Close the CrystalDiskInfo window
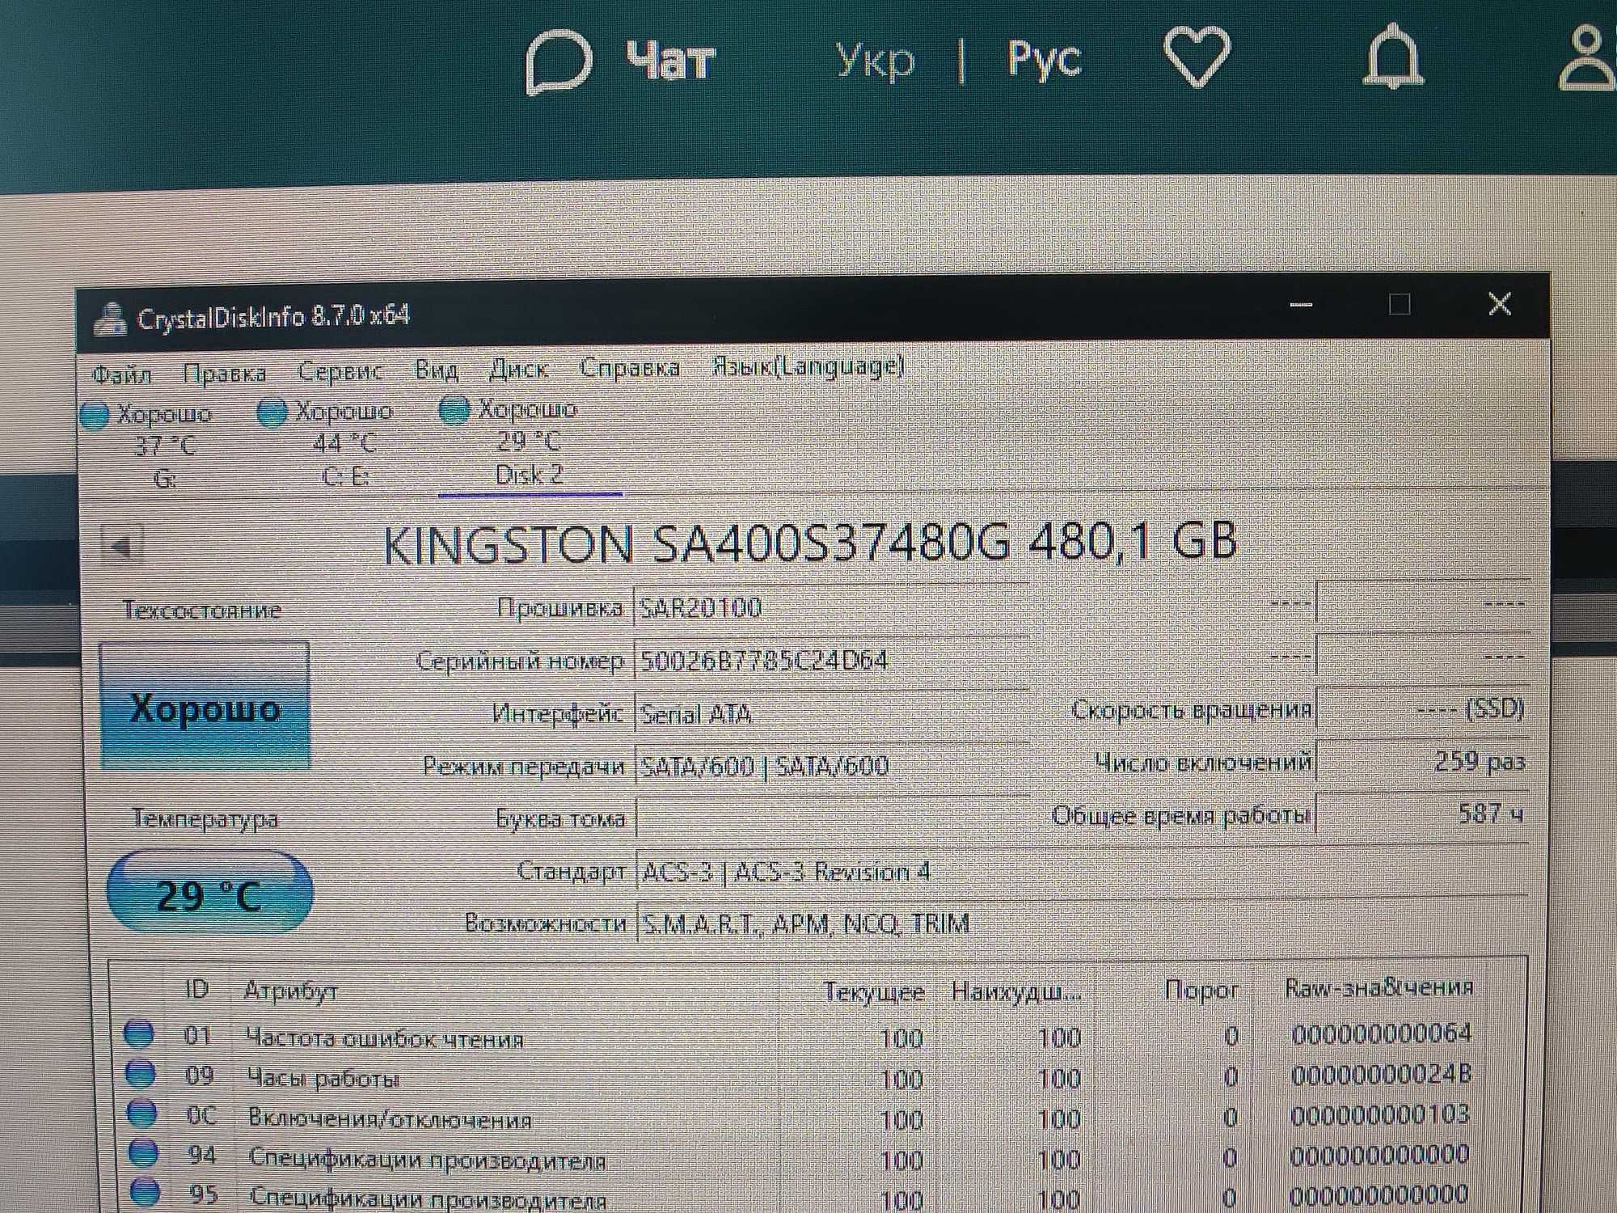The width and height of the screenshot is (1617, 1213). pos(1500,304)
